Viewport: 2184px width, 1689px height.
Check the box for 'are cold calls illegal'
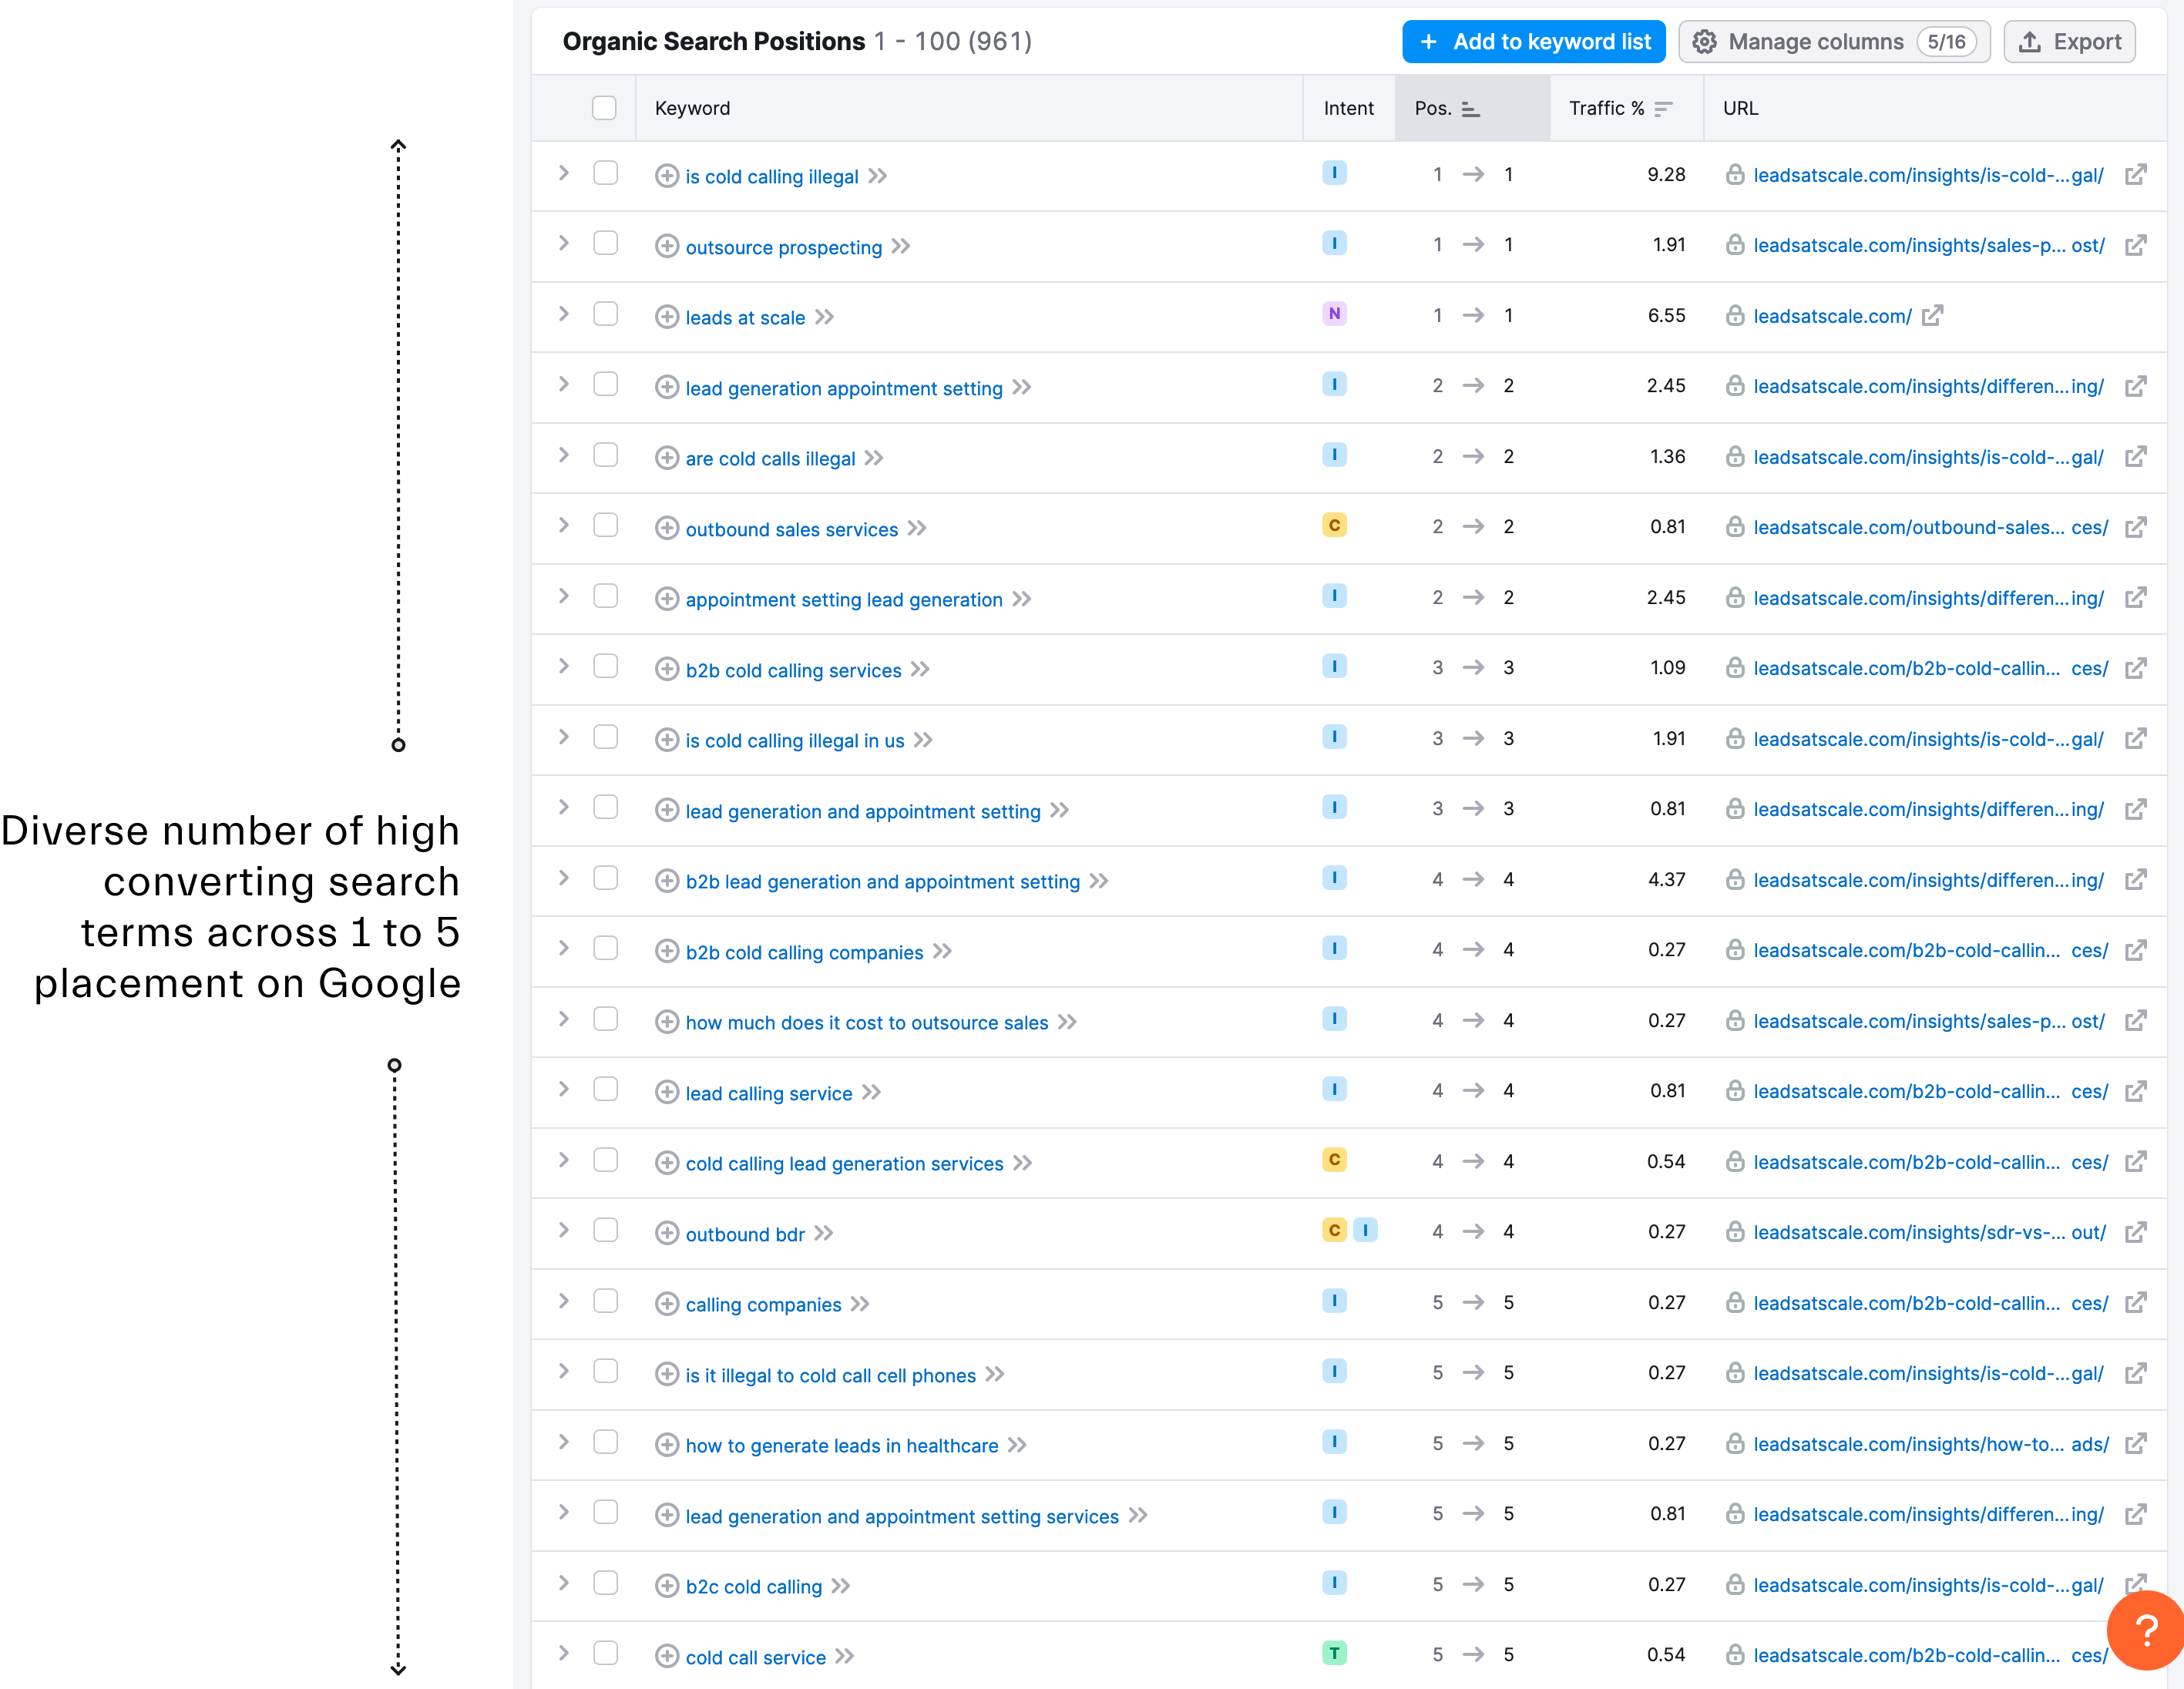point(605,456)
